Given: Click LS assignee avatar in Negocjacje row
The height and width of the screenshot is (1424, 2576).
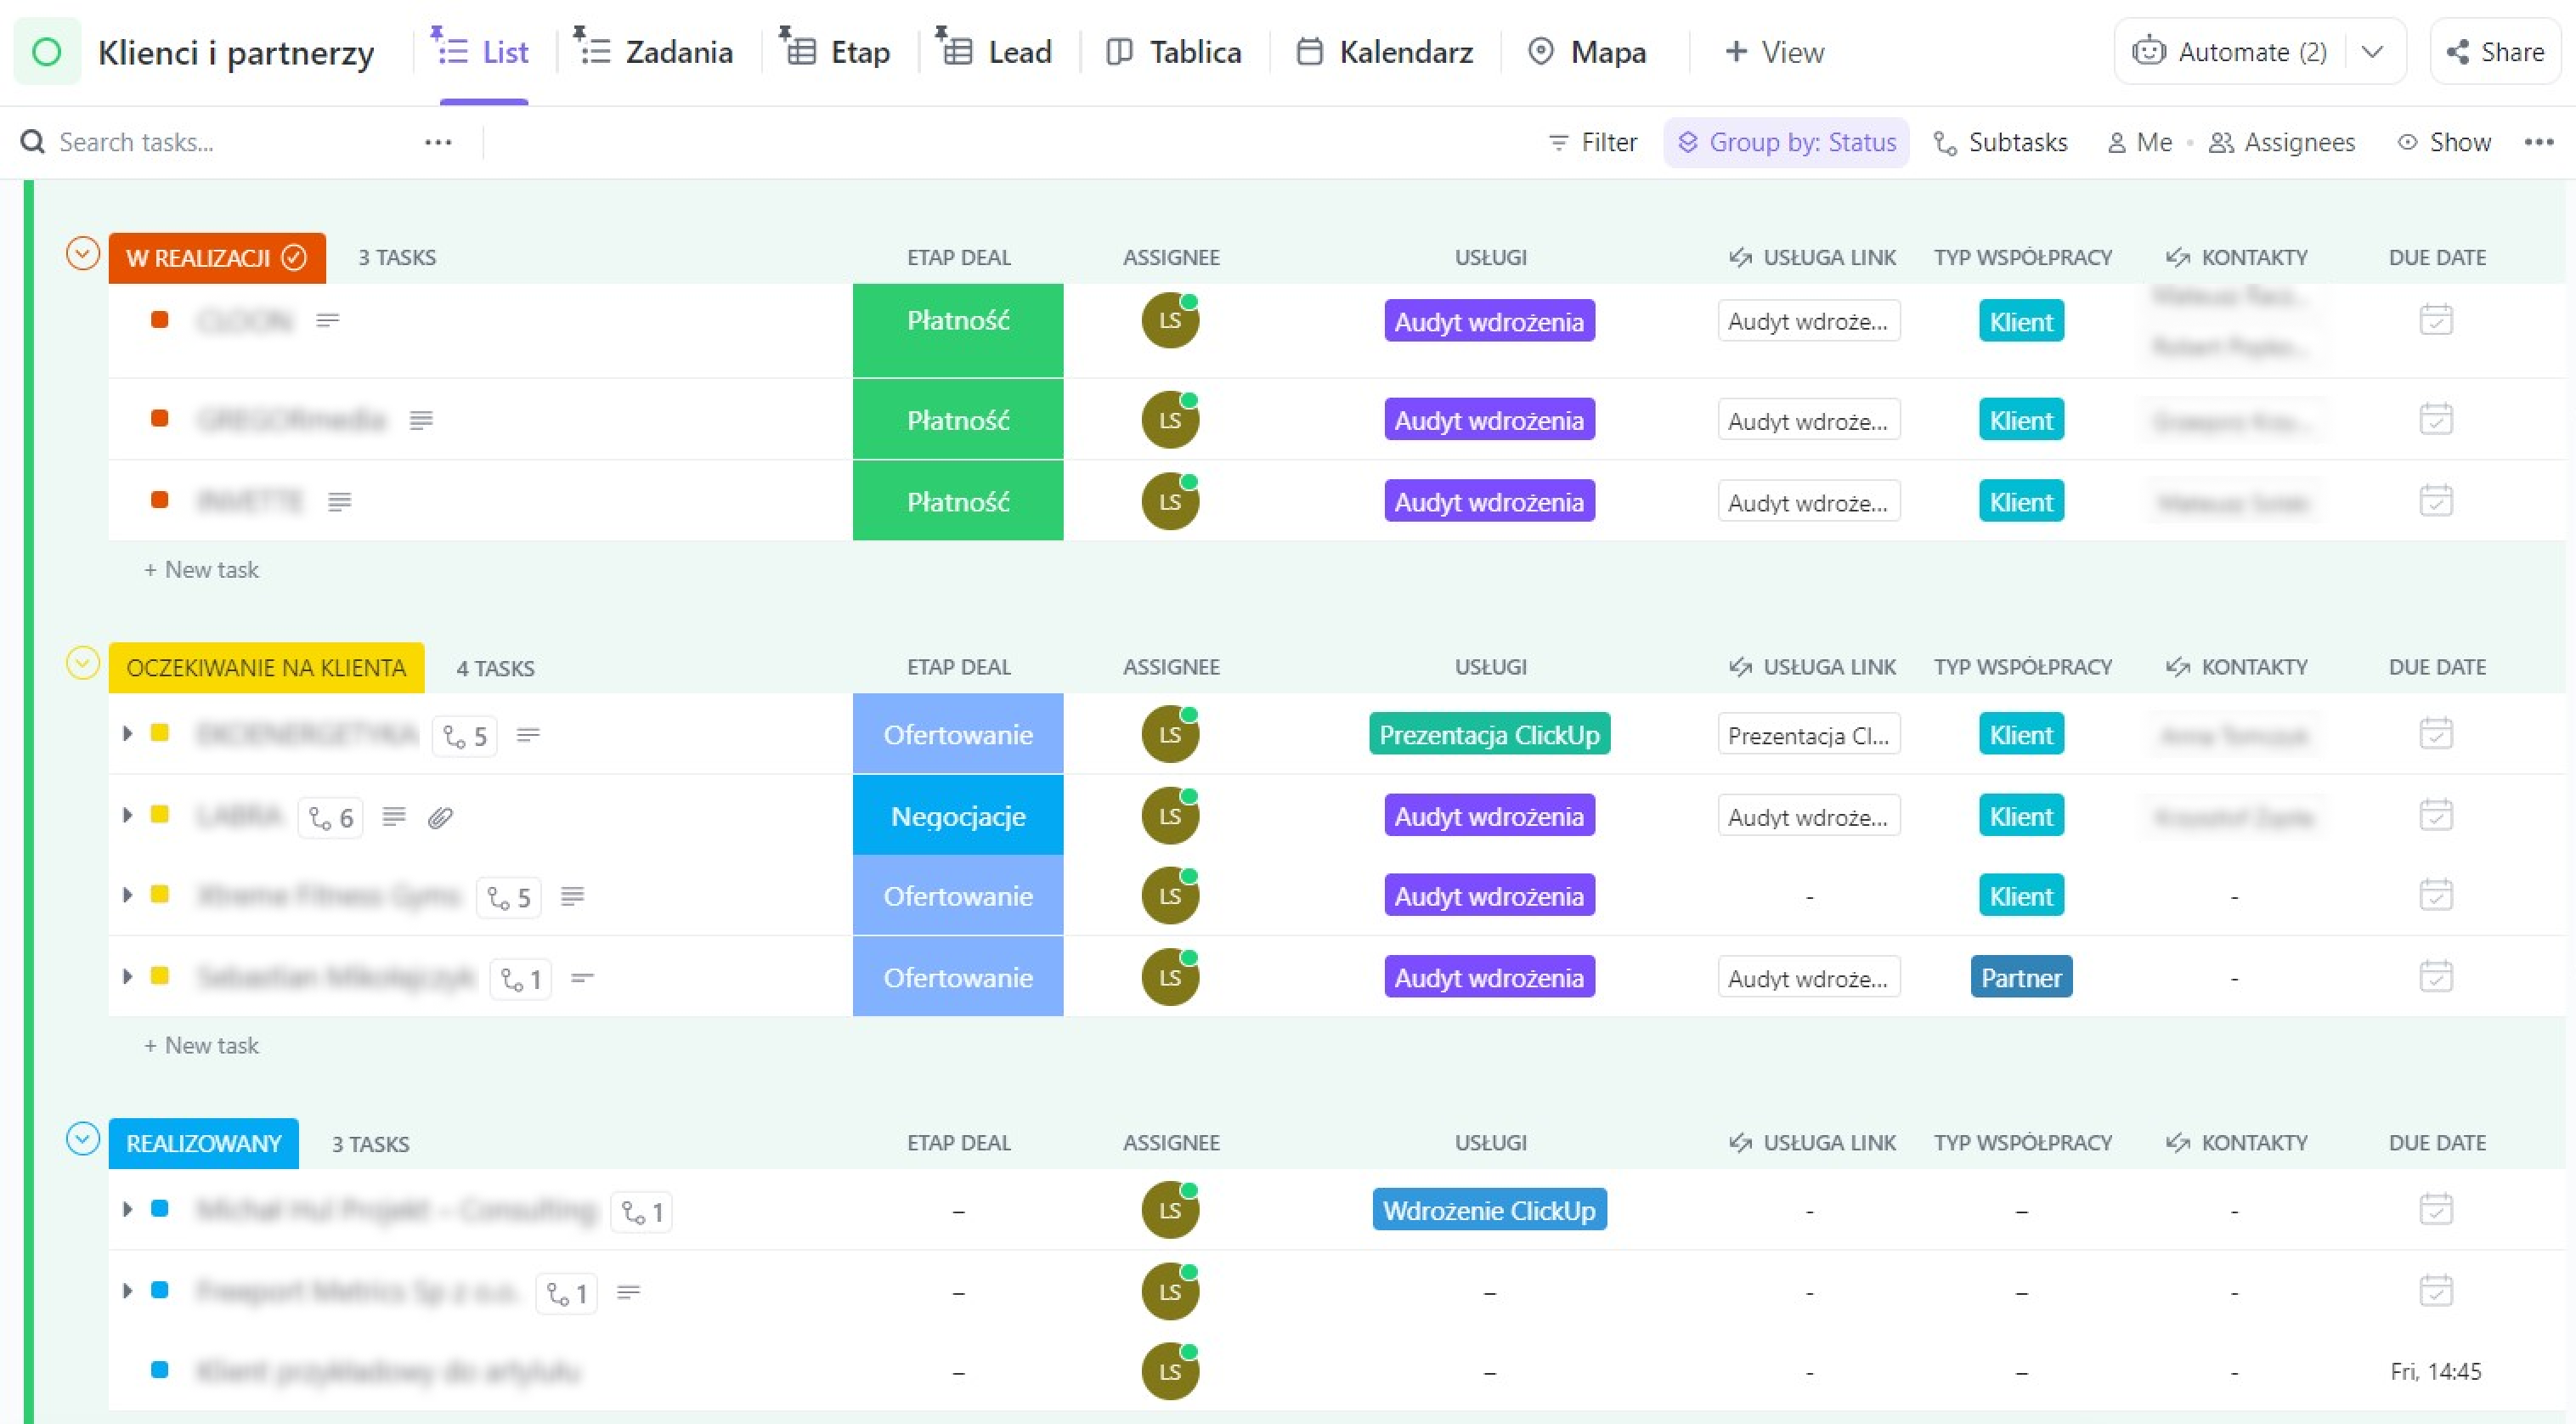Looking at the screenshot, I should 1170,815.
